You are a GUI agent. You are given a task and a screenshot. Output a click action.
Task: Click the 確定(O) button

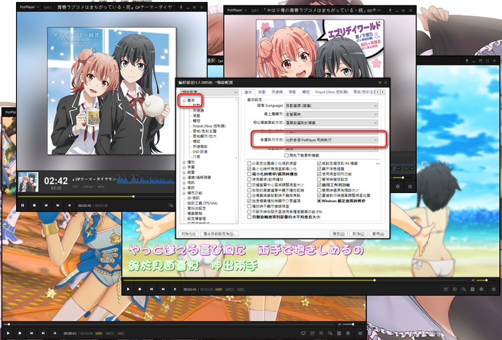pyautogui.click(x=338, y=234)
